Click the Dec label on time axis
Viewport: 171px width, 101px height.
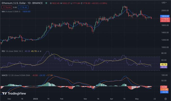coord(9,99)
